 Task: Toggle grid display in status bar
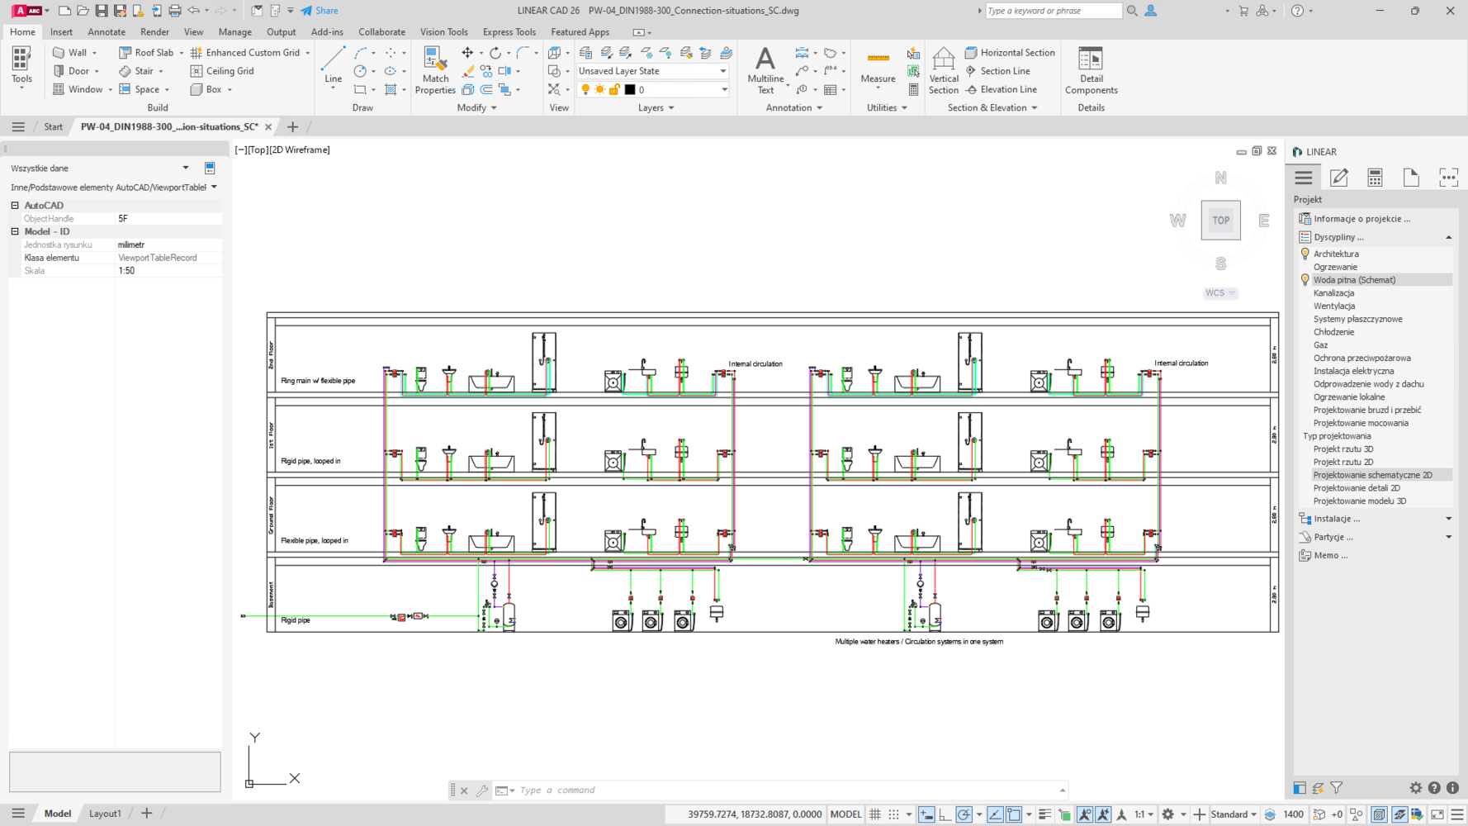[875, 814]
